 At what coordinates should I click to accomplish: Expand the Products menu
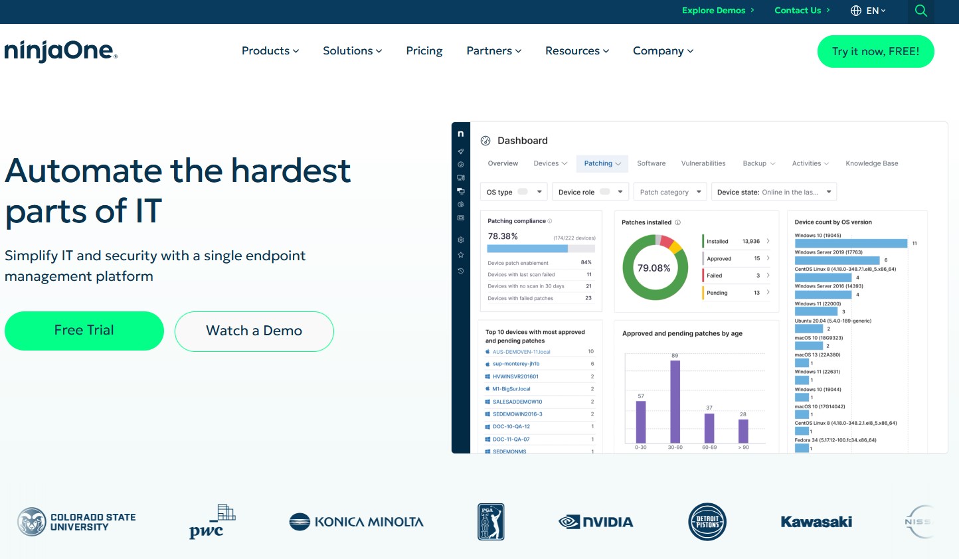(x=270, y=51)
